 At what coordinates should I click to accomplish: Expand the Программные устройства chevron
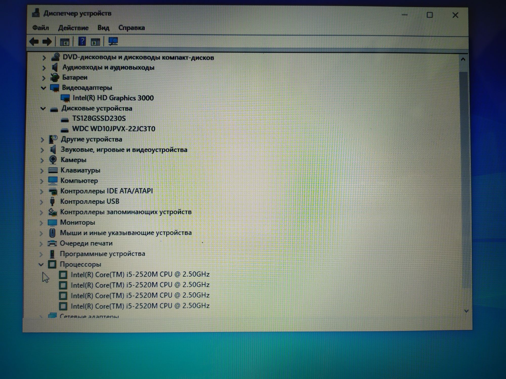(41, 254)
